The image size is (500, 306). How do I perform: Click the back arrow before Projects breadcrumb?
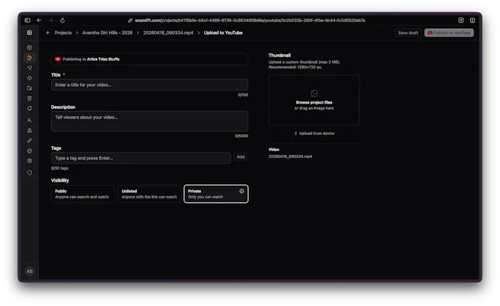coord(48,32)
